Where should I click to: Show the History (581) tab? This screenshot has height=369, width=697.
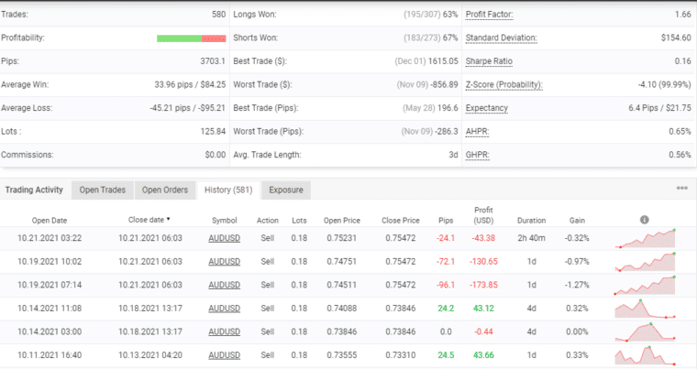pyautogui.click(x=228, y=190)
